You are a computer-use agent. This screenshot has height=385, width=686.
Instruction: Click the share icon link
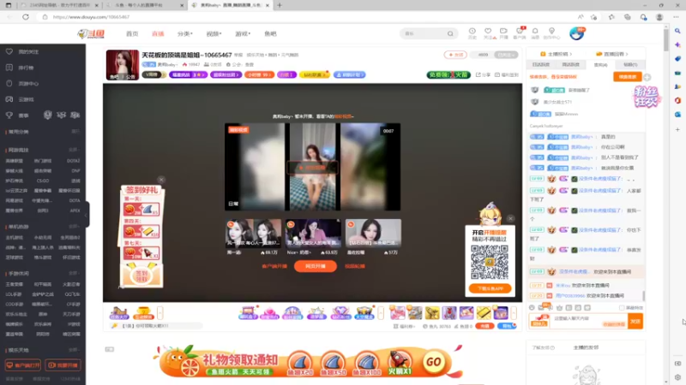[x=484, y=74]
